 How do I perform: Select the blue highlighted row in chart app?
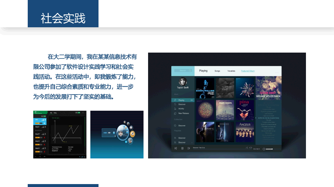click(x=40, y=121)
